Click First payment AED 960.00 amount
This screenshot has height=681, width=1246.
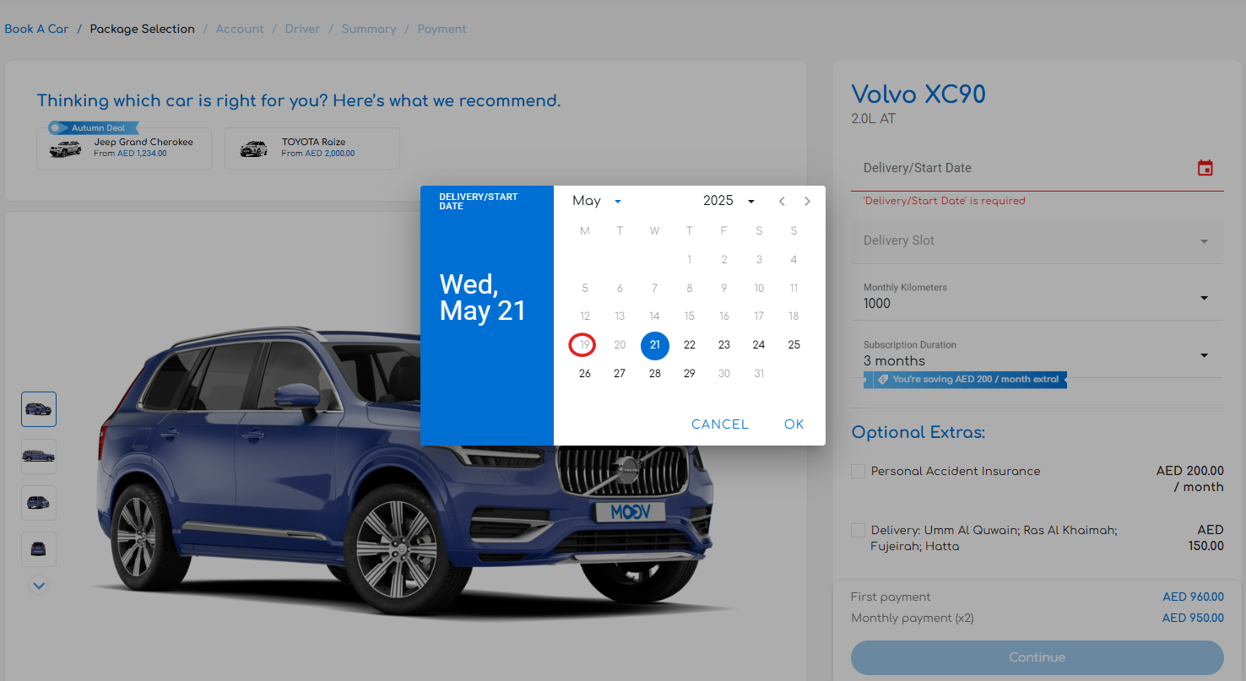tap(1193, 597)
